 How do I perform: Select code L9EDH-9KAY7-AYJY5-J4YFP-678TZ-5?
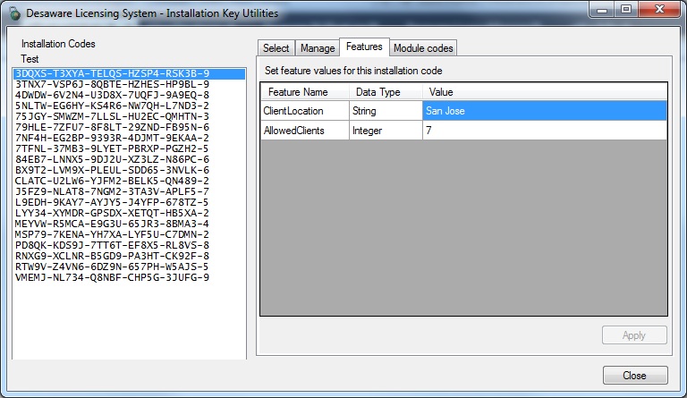[x=129, y=202]
